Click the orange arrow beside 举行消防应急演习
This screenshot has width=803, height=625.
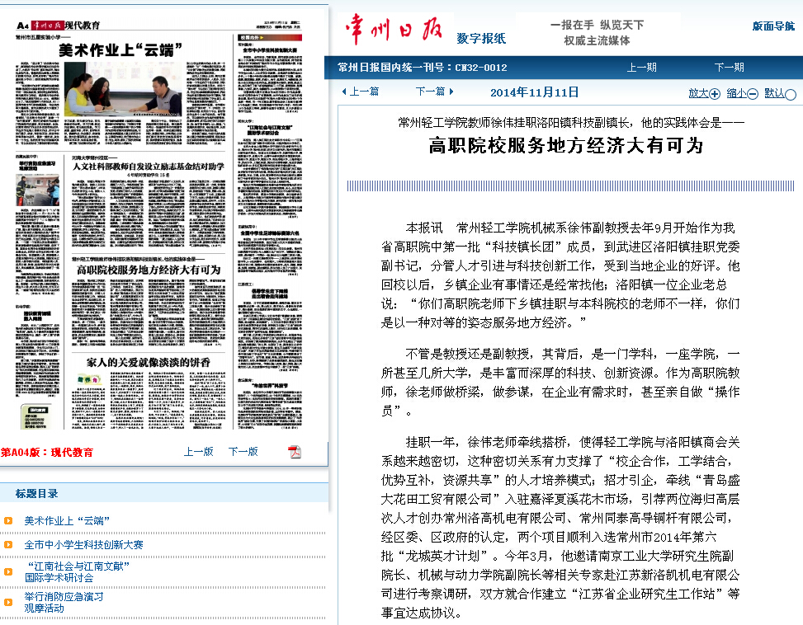(x=8, y=602)
